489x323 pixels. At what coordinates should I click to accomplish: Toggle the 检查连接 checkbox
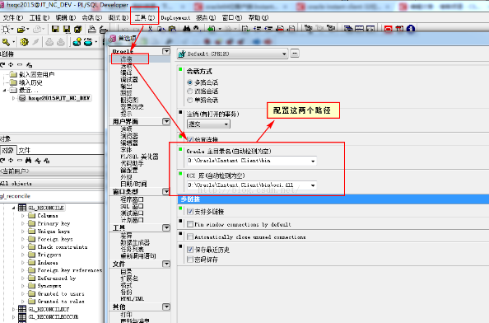click(x=190, y=139)
